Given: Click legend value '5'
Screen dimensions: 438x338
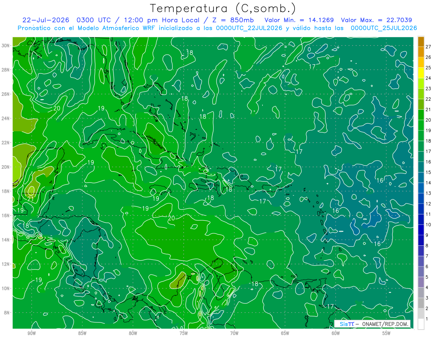Looking at the screenshot, I should pos(427,277).
